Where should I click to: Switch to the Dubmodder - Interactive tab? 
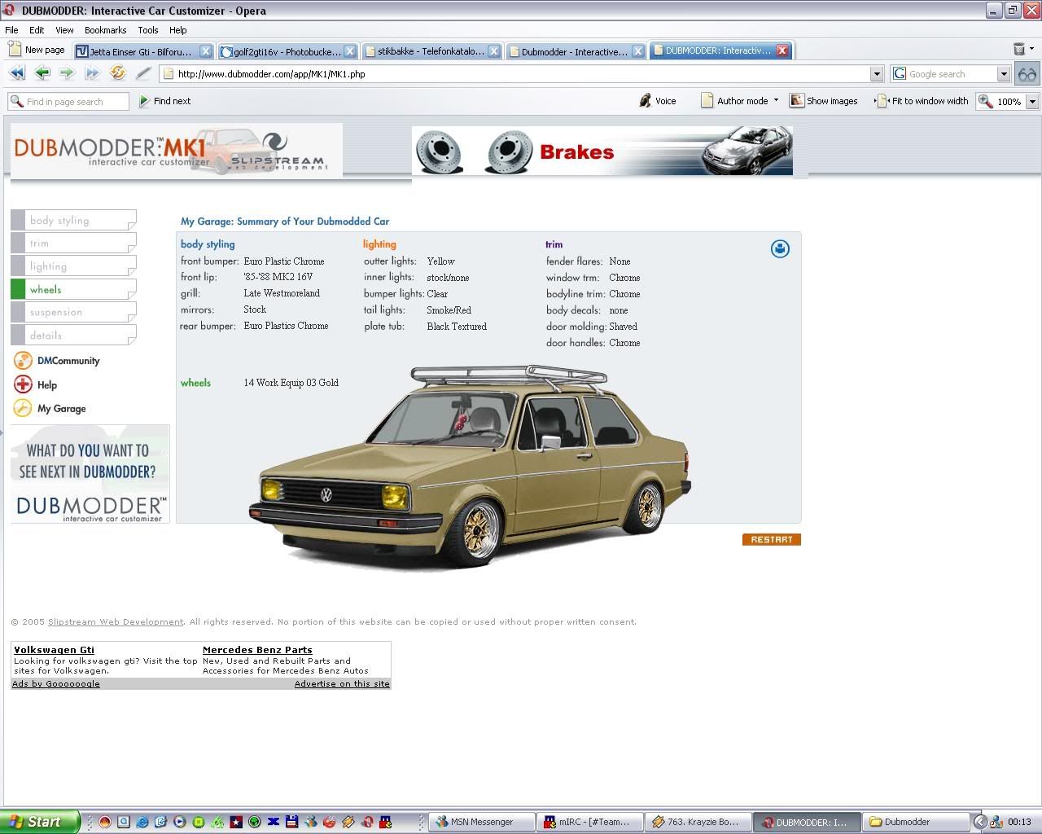(x=576, y=51)
